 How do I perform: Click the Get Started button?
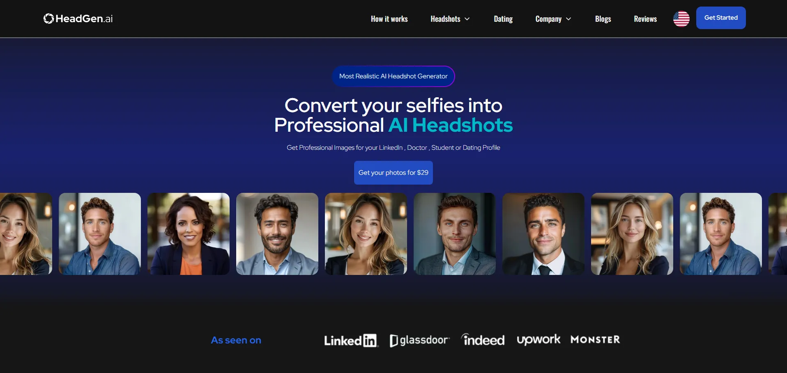[721, 18]
